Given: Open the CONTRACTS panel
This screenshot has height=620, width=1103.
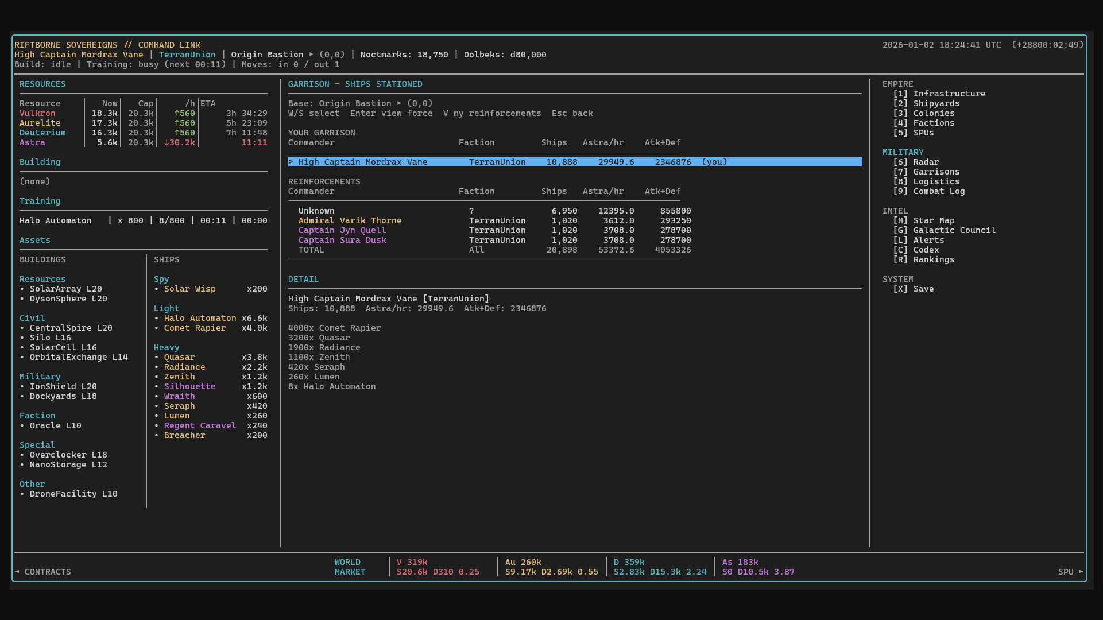Looking at the screenshot, I should click(x=48, y=572).
